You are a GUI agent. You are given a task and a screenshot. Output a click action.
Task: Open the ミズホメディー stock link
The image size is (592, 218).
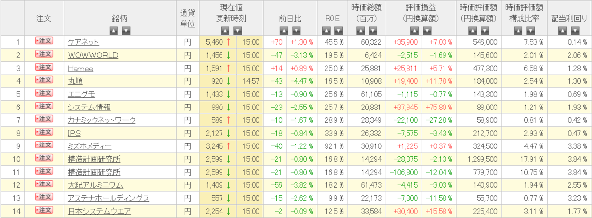click(90, 146)
